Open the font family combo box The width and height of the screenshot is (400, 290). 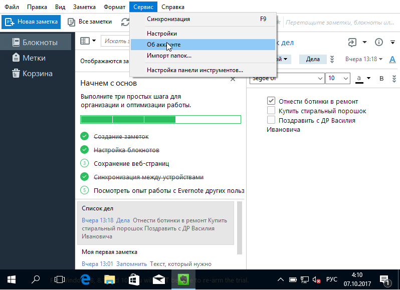tap(287, 78)
